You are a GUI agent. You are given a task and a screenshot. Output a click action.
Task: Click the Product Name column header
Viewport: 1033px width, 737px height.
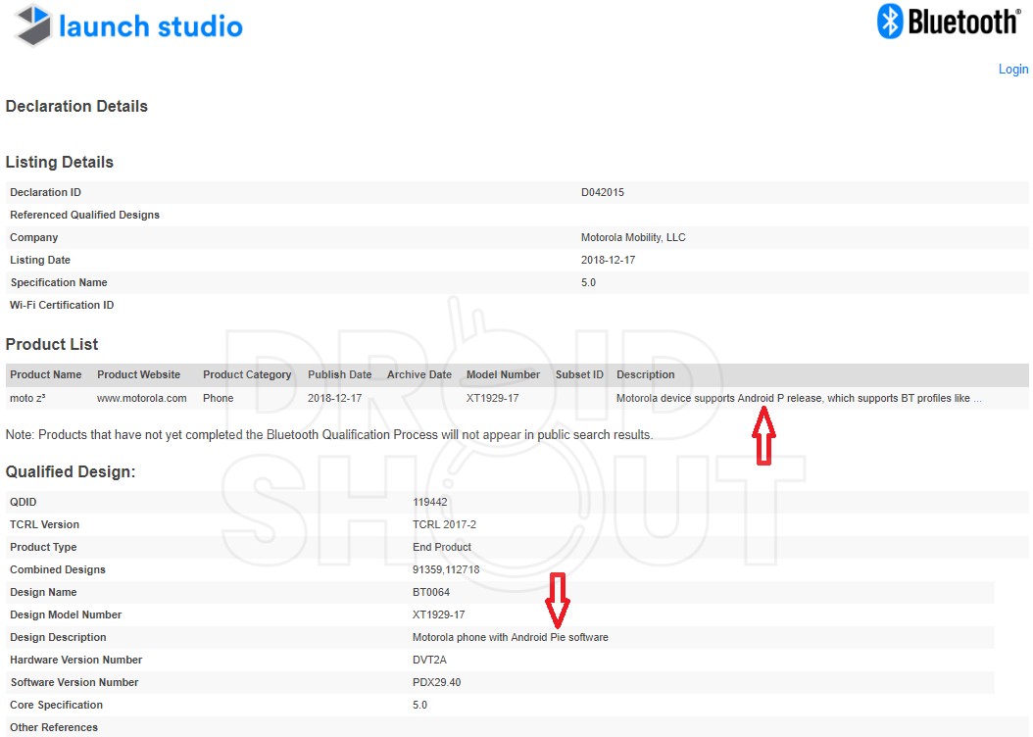[45, 374]
